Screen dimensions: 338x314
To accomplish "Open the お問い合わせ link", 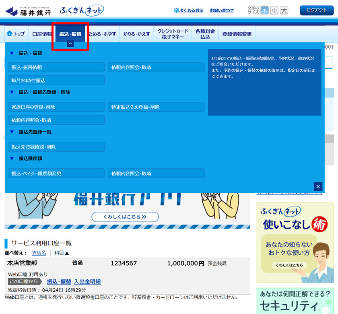I will pos(222,10).
